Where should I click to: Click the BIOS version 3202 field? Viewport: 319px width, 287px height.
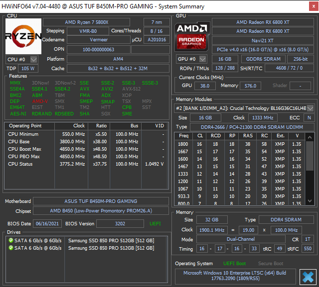pyautogui.click(x=120, y=224)
